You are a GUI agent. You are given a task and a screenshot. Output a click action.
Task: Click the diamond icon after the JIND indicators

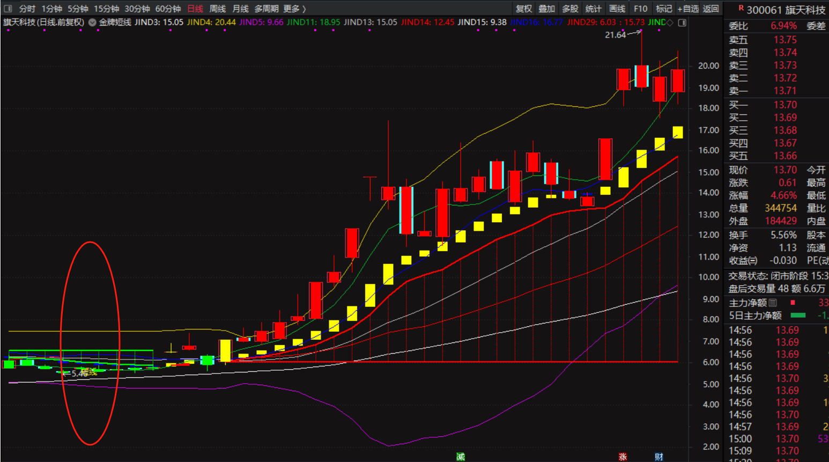[670, 23]
